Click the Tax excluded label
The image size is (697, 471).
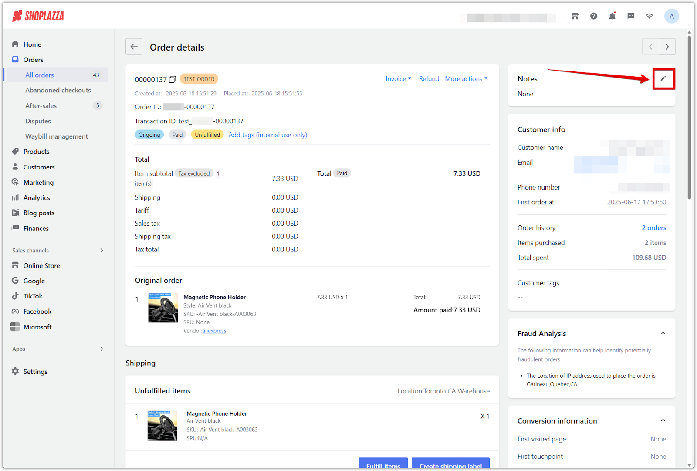tap(194, 173)
